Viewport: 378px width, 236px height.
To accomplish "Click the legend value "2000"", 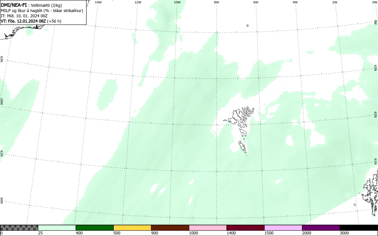I will [x=307, y=233].
